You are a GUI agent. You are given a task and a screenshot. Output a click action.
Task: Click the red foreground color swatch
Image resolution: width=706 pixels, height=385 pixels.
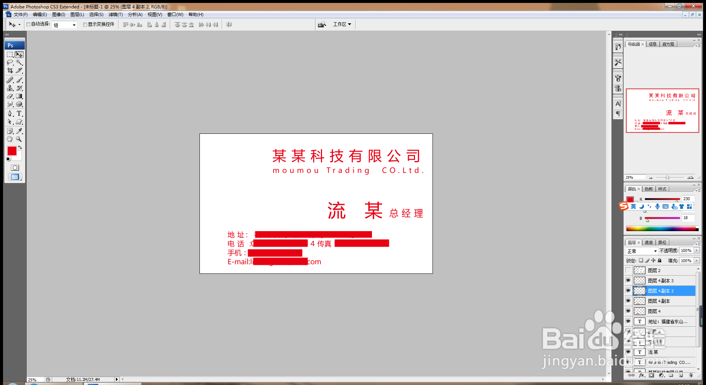click(x=12, y=151)
